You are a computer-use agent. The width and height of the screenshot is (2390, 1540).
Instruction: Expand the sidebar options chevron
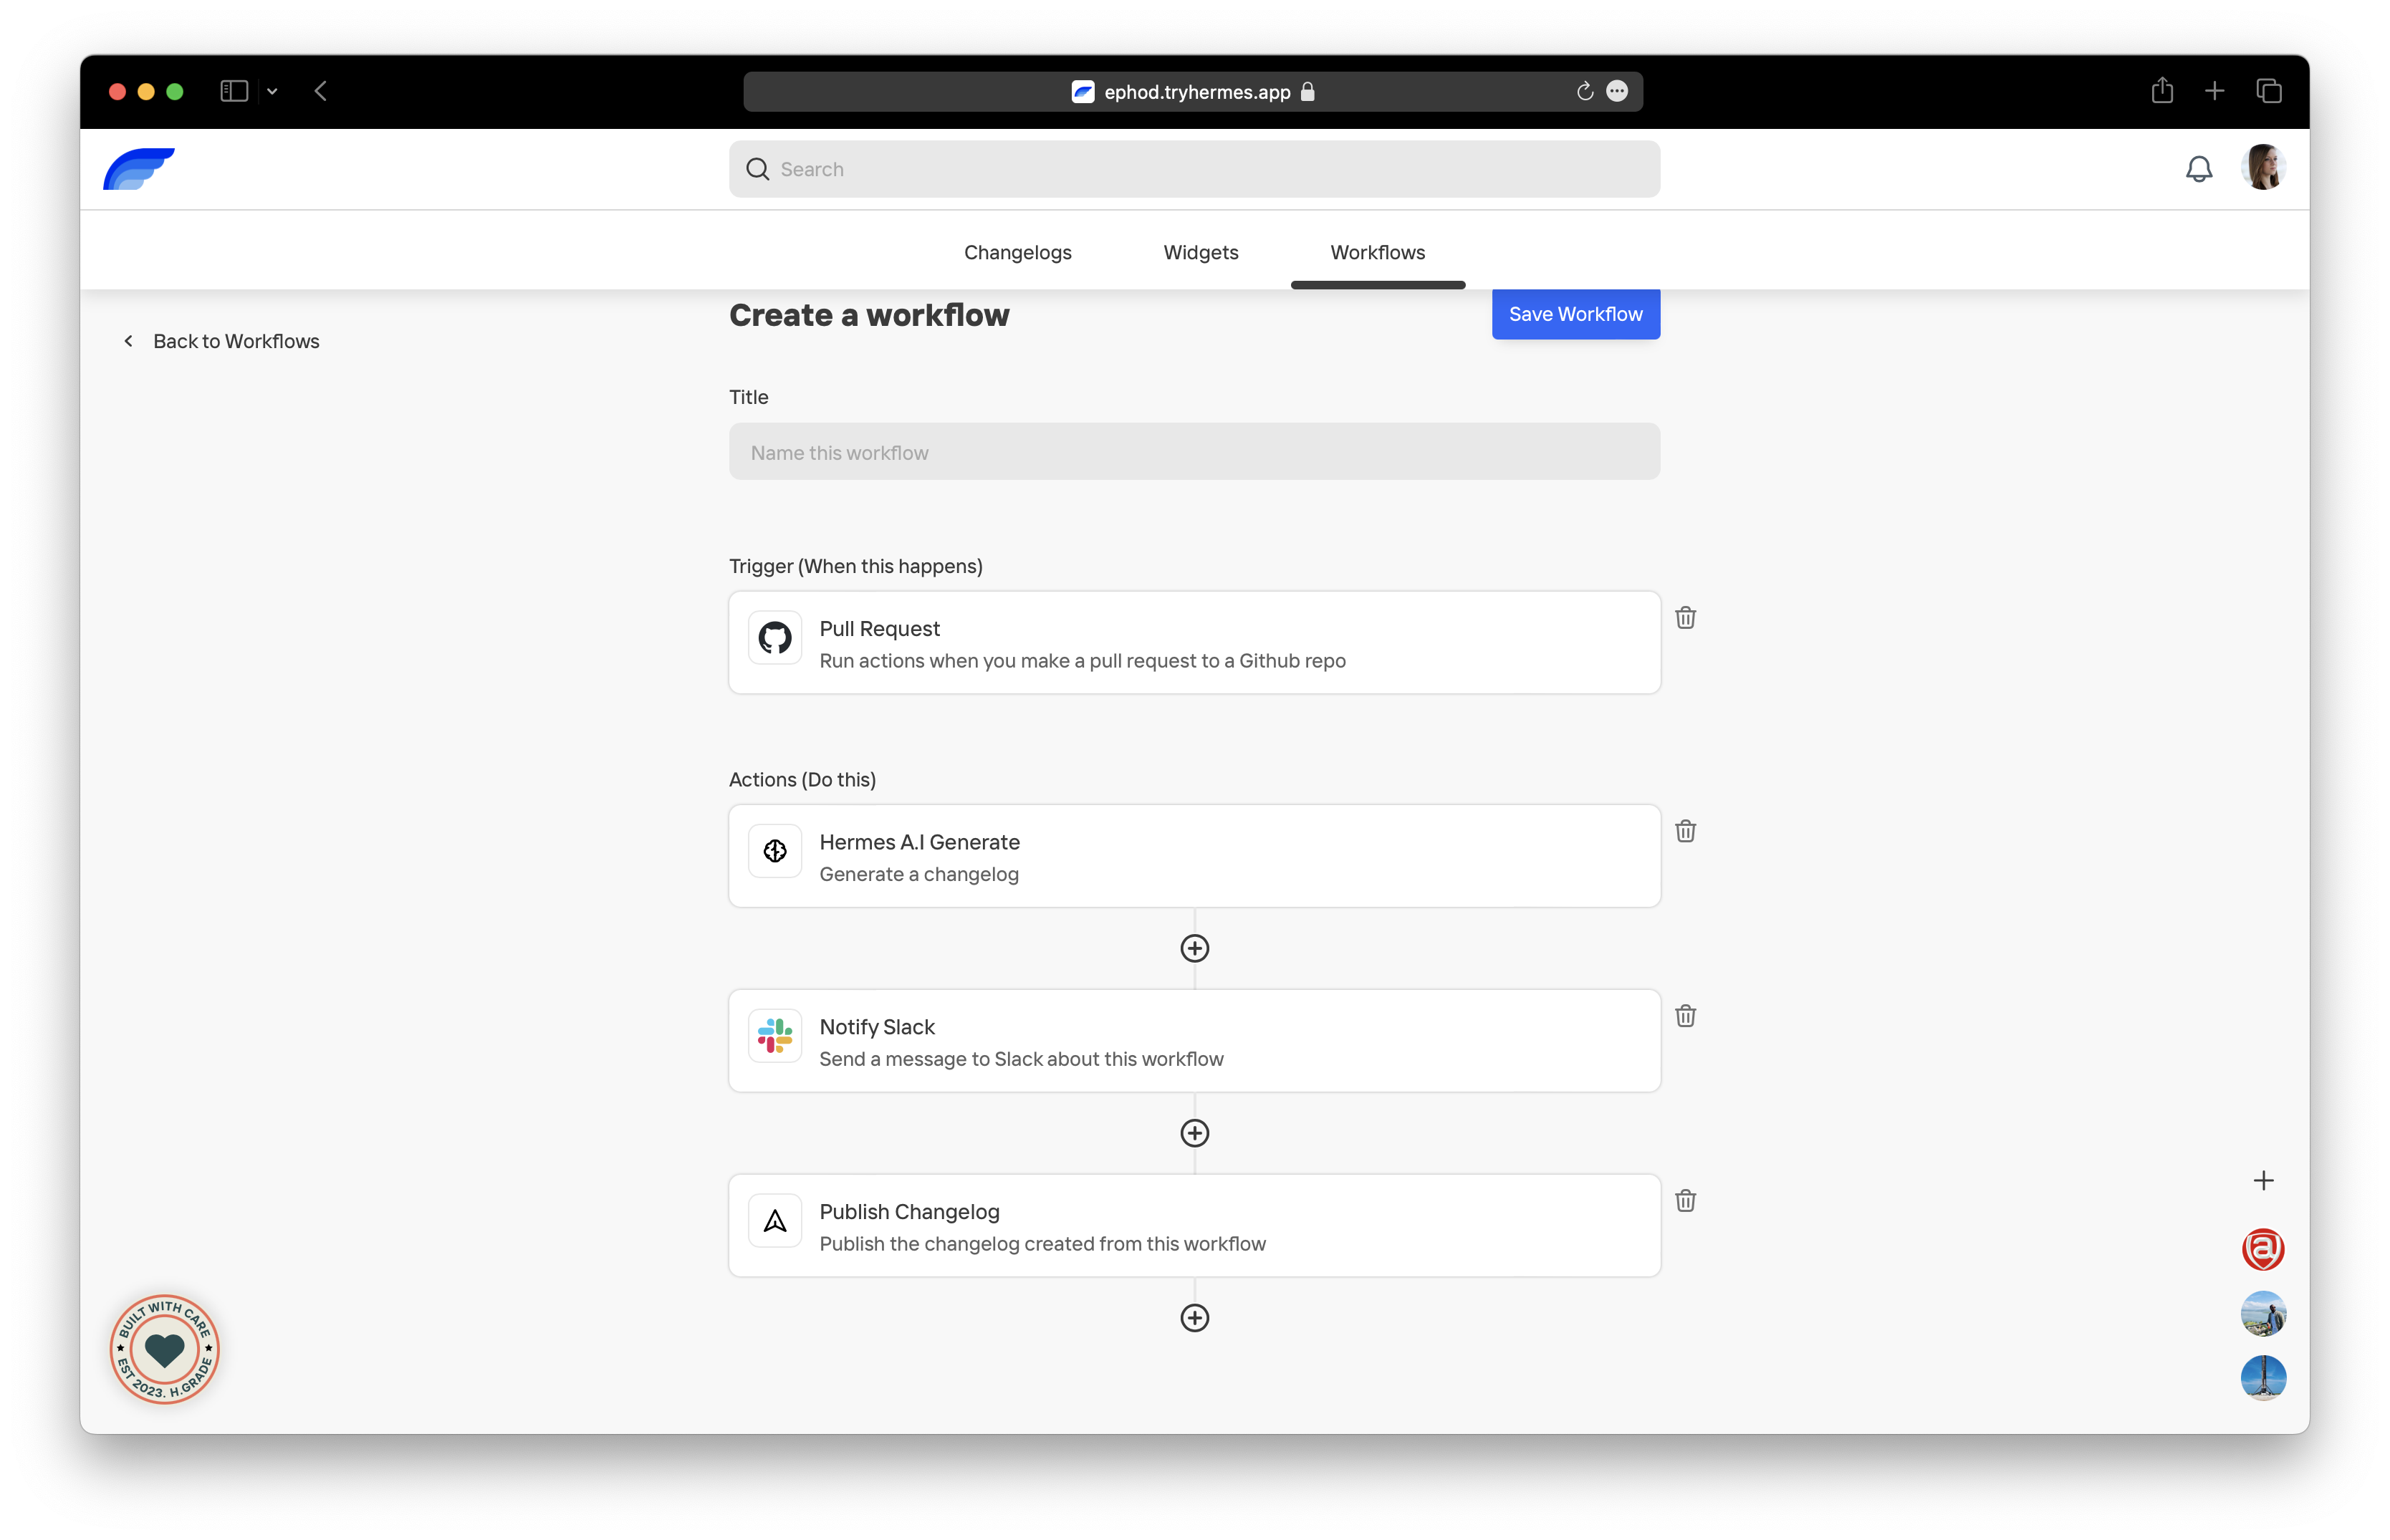point(272,91)
